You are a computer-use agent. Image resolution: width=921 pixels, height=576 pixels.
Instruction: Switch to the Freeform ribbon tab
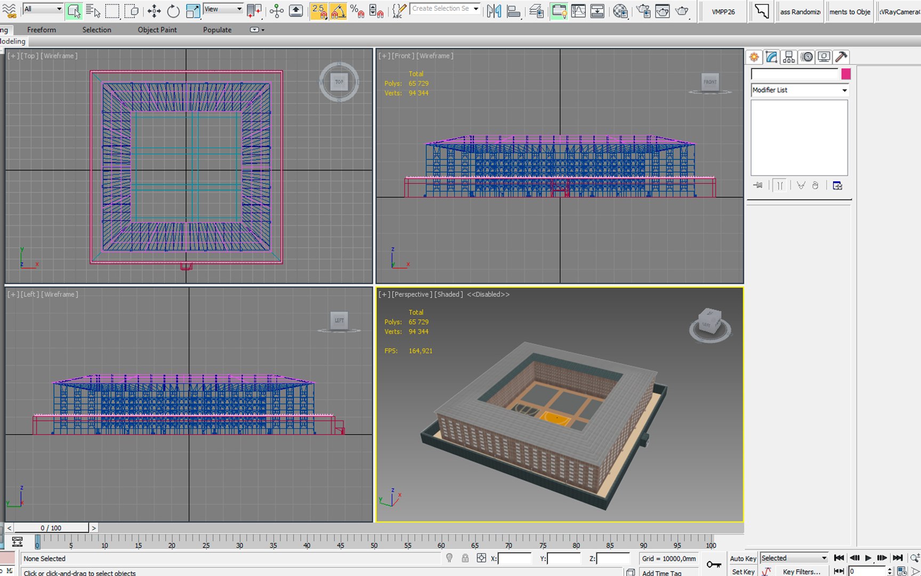click(42, 30)
